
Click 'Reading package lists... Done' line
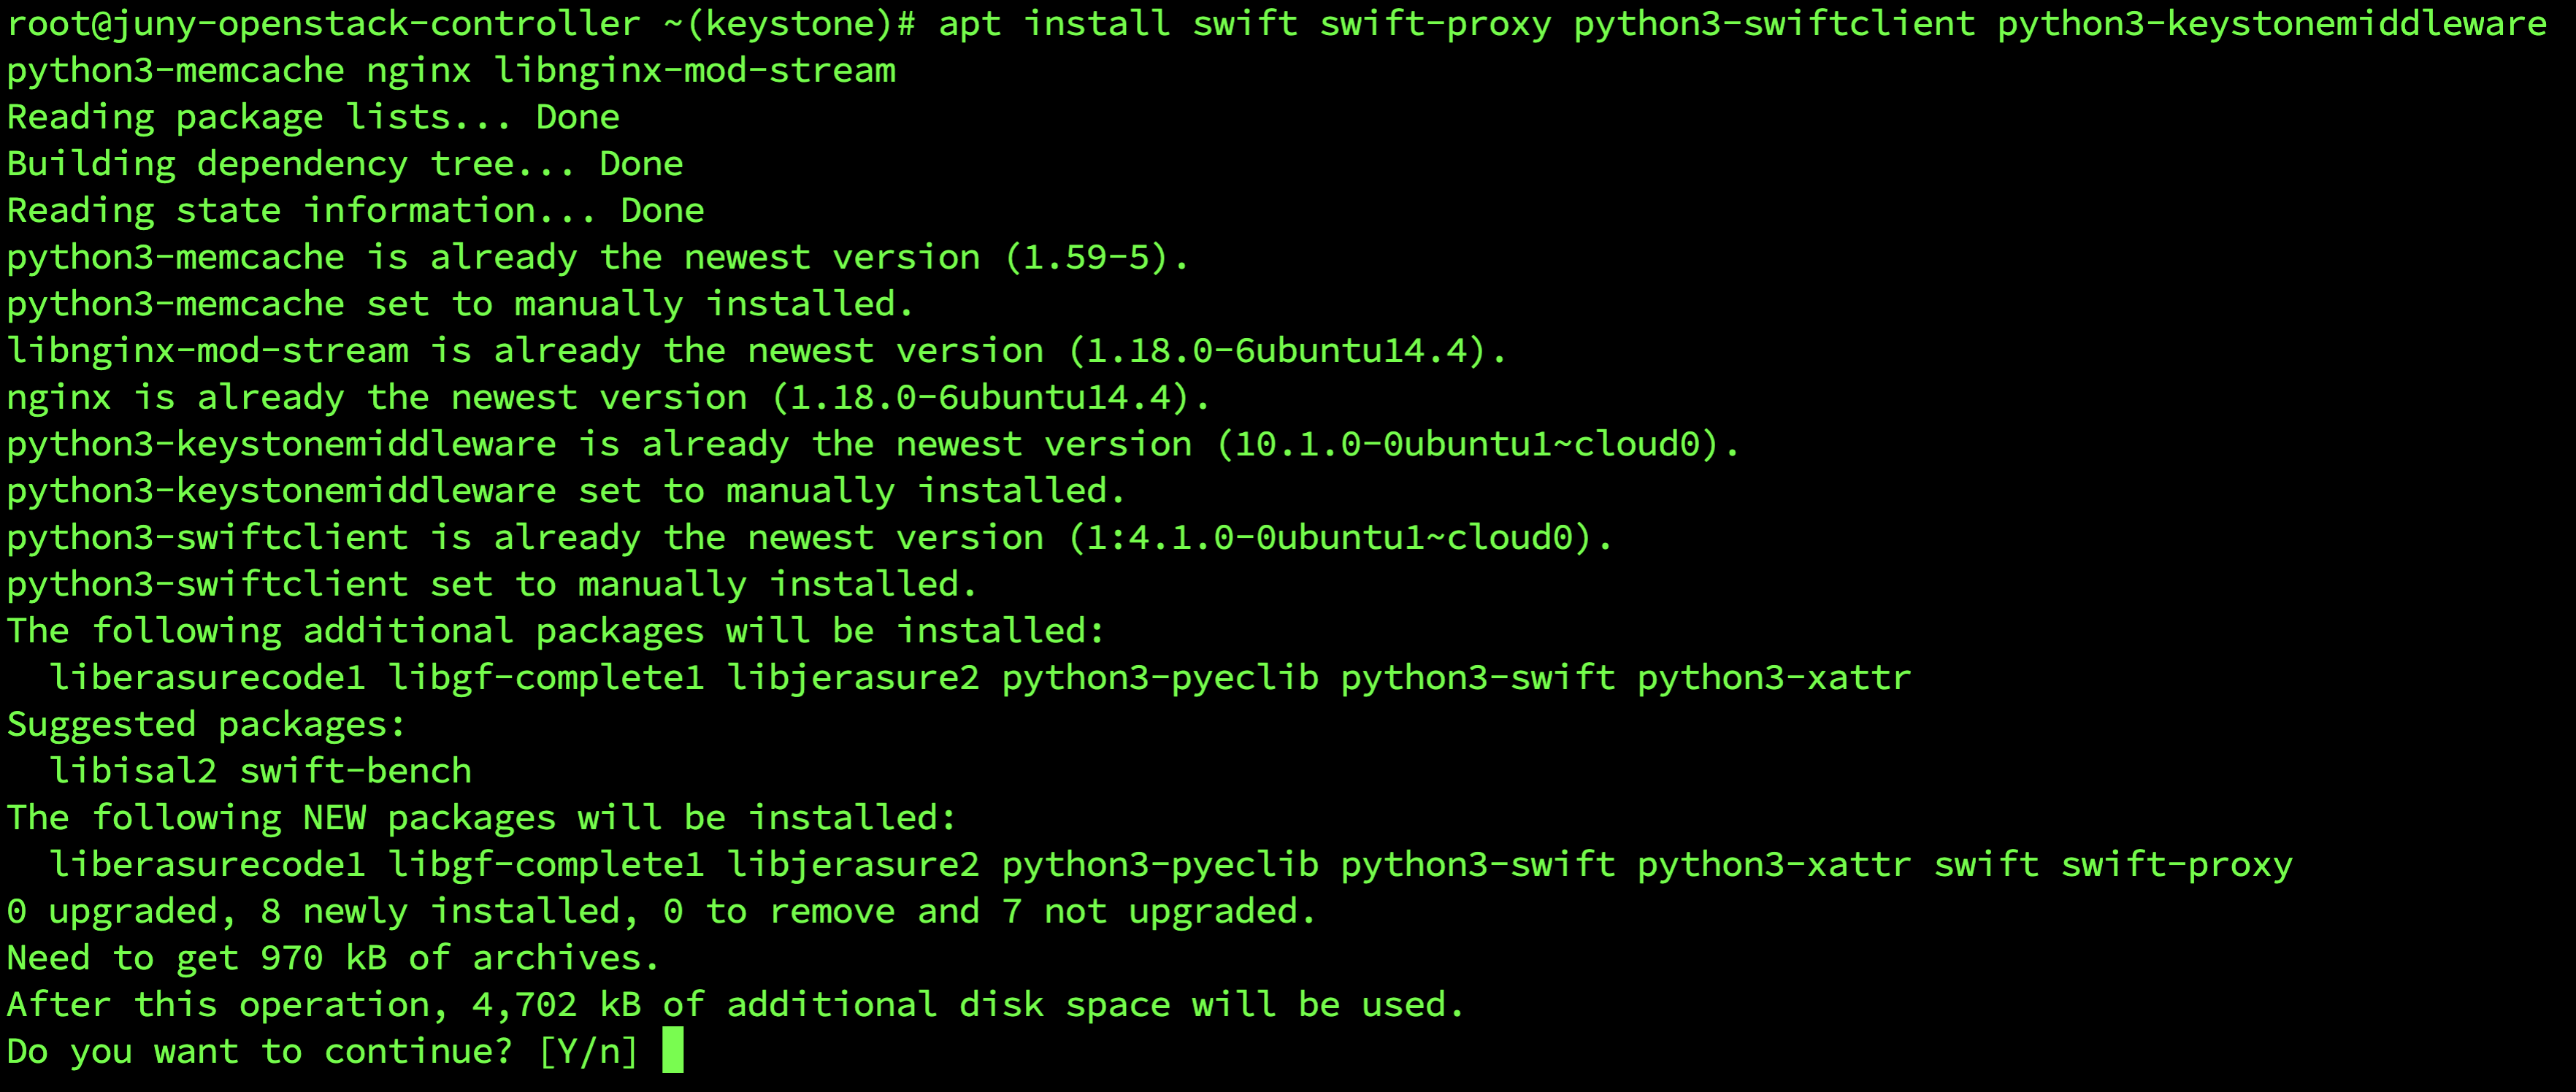click(x=313, y=117)
